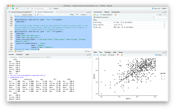Click the find/replace magnifier icon in editor
Viewport: 175px width, 110px height.
click(34, 15)
